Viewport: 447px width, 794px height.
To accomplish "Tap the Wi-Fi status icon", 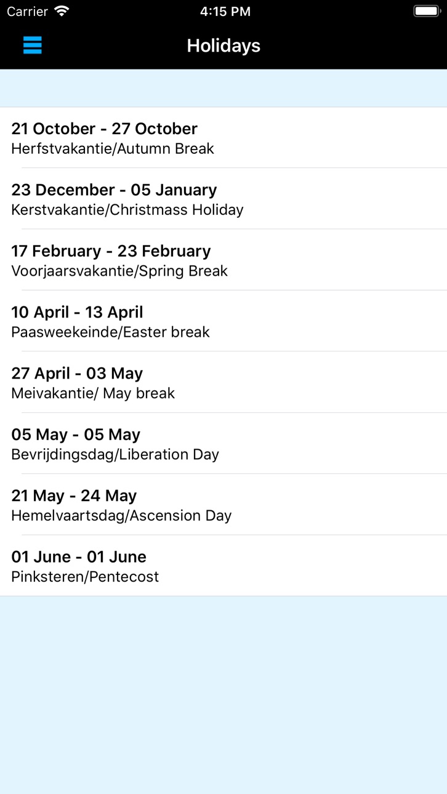I will pyautogui.click(x=62, y=11).
